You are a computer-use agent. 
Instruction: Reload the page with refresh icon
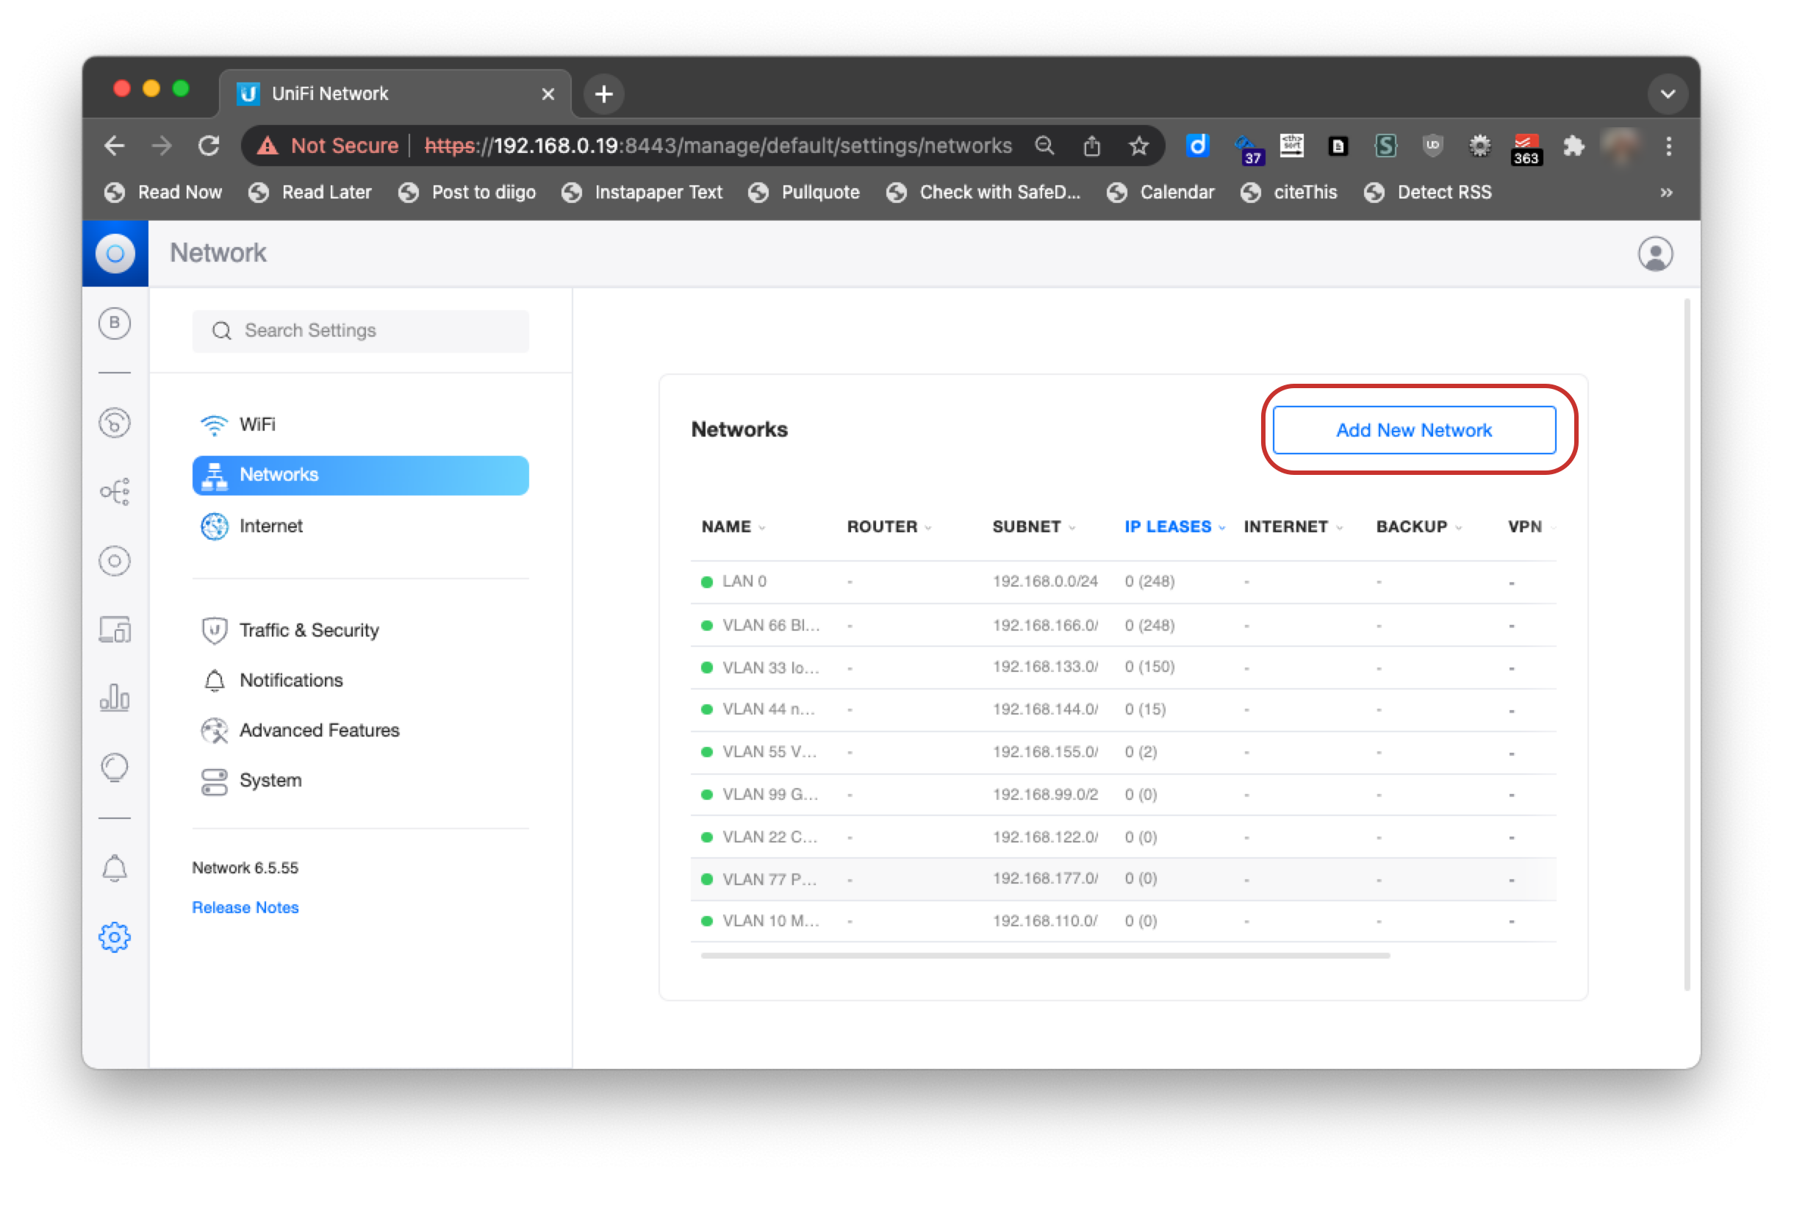click(209, 146)
